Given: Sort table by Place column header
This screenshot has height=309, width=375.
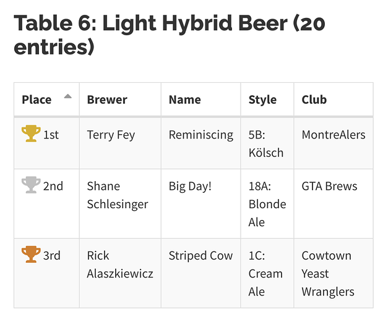Looking at the screenshot, I should (x=37, y=99).
